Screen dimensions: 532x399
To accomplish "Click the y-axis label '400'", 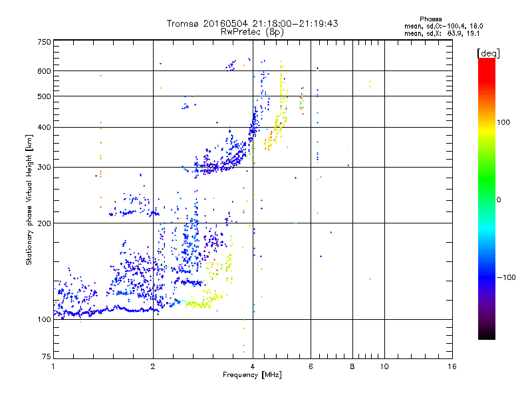I will click(44, 128).
